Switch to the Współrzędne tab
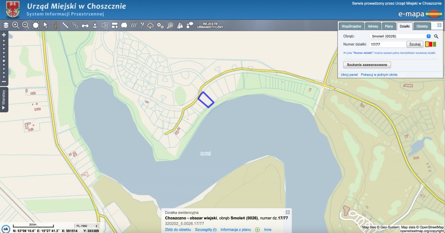Image resolution: width=445 pixels, height=233 pixels. 352,26
